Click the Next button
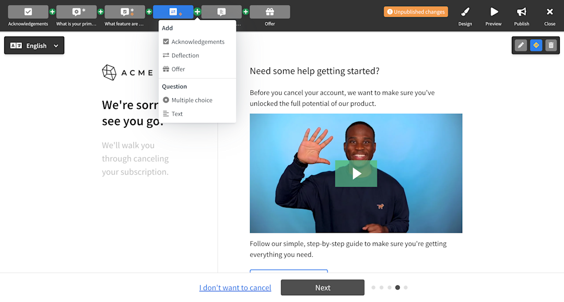Image resolution: width=564 pixels, height=302 pixels. pyautogui.click(x=323, y=287)
